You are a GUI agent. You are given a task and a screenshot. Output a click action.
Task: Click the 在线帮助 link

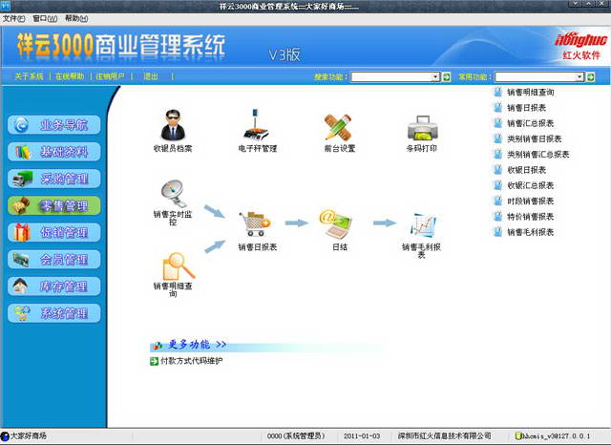(70, 76)
